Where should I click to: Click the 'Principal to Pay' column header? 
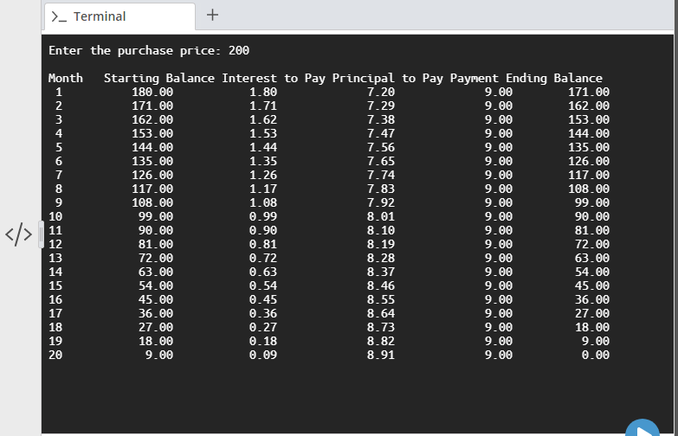coord(387,78)
